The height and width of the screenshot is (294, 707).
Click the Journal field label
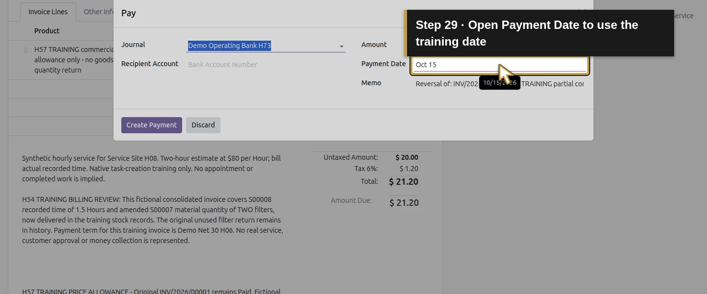coord(133,45)
